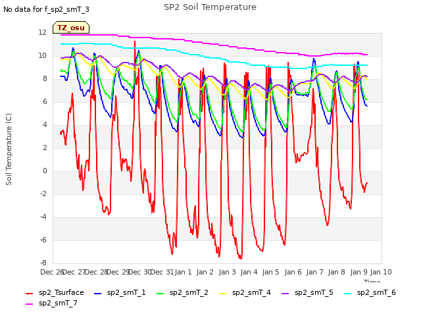Click the -4 y-axis tick label
Viewport: 421px width, 316px height.
tap(43, 217)
